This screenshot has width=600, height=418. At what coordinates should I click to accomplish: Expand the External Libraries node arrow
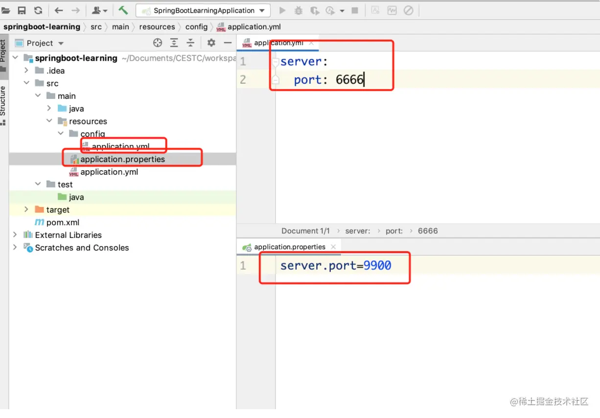[x=15, y=235]
